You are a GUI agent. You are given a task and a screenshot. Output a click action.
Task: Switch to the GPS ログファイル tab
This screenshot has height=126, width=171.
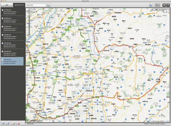(19, 5)
